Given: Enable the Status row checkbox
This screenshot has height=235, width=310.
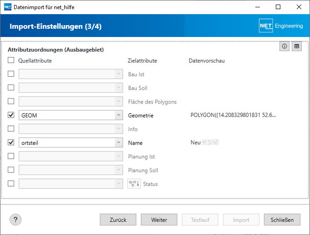Looking at the screenshot, I should click(11, 183).
